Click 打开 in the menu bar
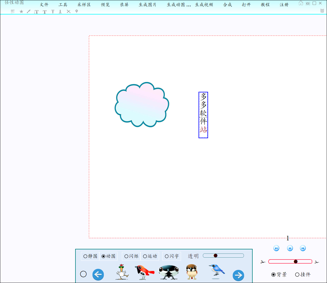Screen dimensions: 327x283 [246, 5]
